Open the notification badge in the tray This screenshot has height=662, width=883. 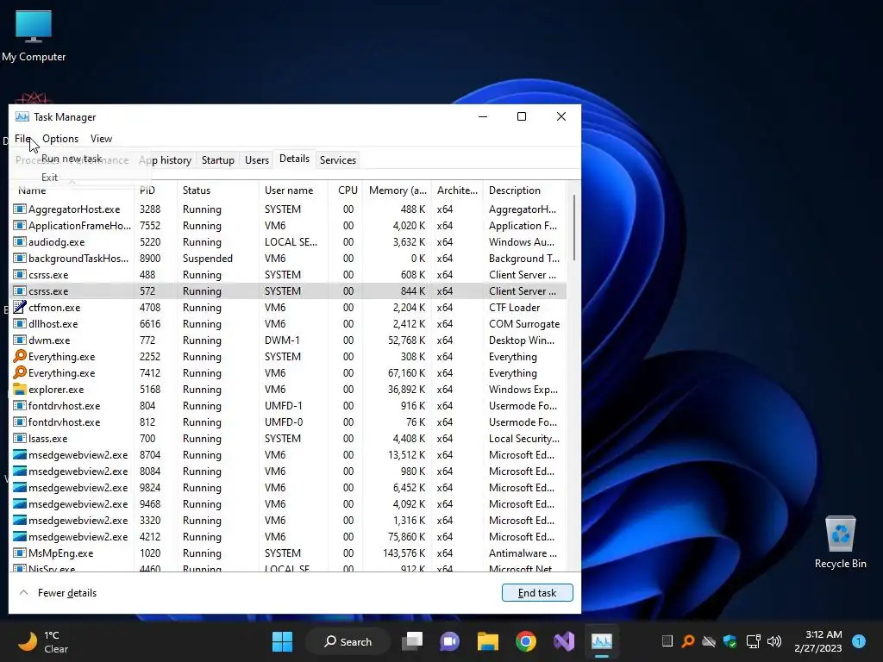tap(859, 641)
